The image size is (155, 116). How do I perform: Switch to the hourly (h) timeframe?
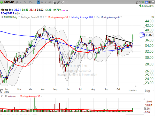point(35,2)
